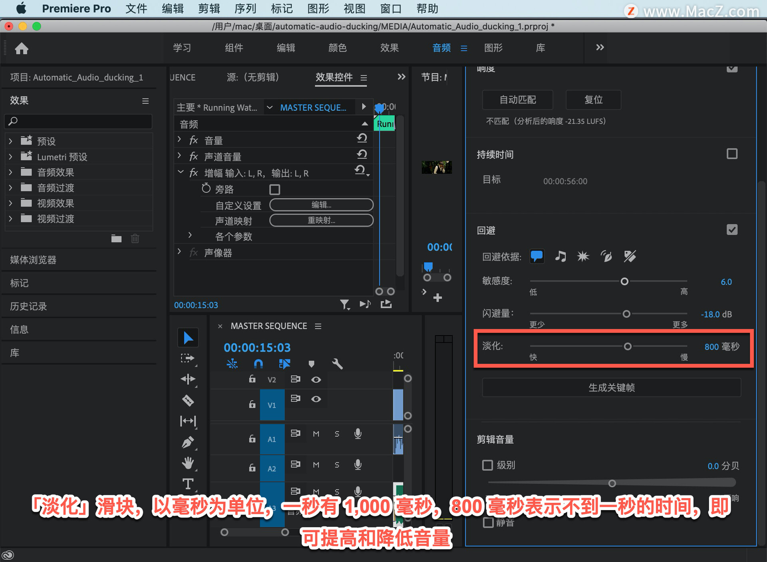
Task: Switch to the 颜色 workspace
Action: 338,48
